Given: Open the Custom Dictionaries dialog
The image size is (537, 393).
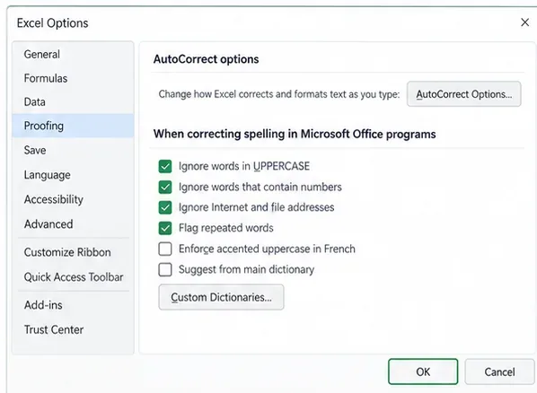Looking at the screenshot, I should click(x=221, y=297).
